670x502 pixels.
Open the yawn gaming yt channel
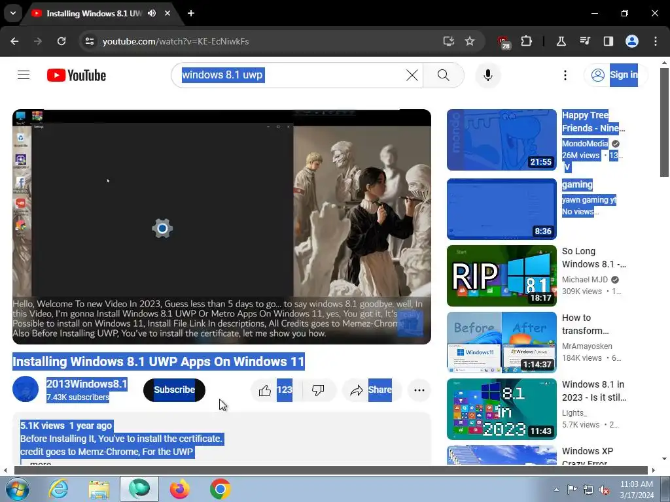(x=590, y=200)
